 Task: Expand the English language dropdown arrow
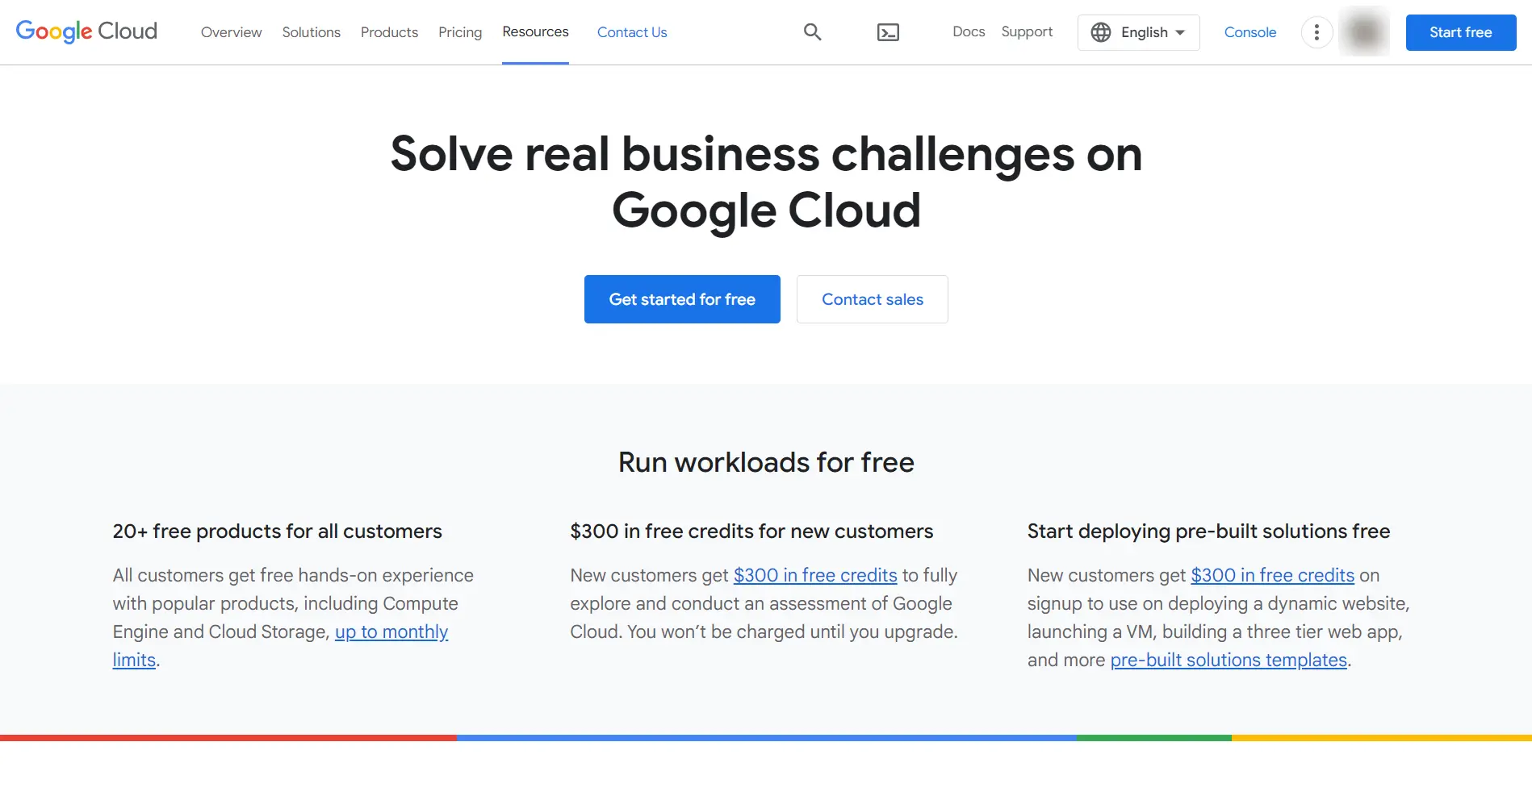1180,32
